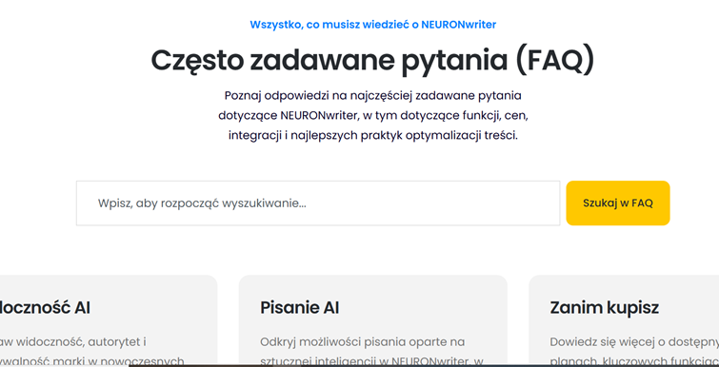
Task: Click the 'Często zadawane pytania (FAQ)' heading
Action: (x=372, y=60)
